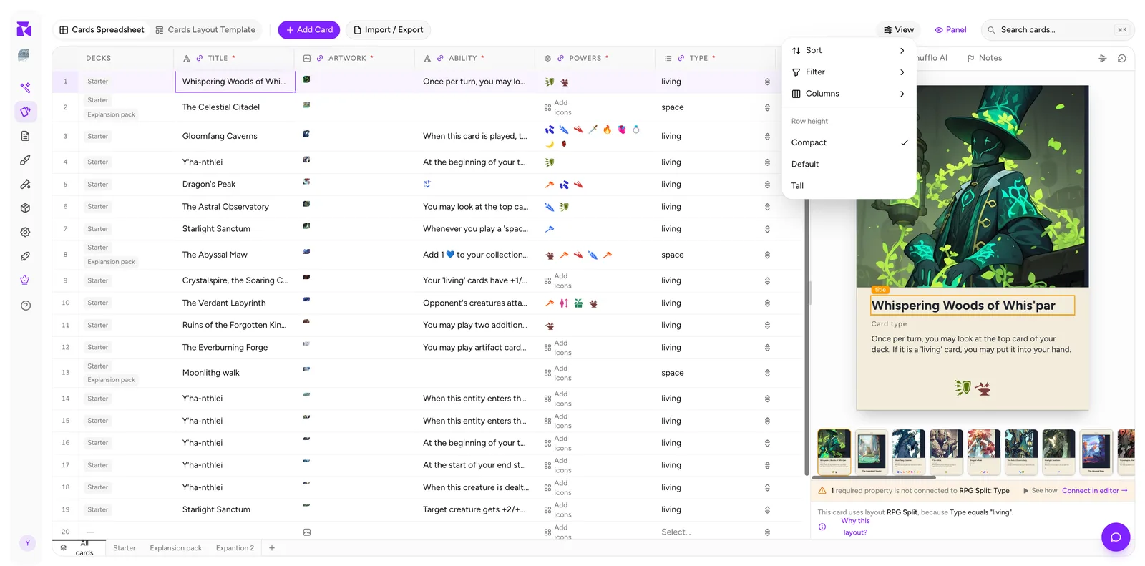Click the info icon beside Why this layout

tap(822, 527)
